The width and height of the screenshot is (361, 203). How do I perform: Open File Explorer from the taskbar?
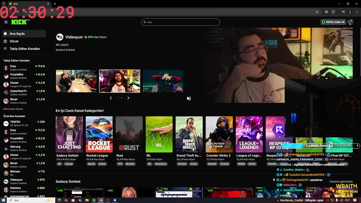[87, 200]
